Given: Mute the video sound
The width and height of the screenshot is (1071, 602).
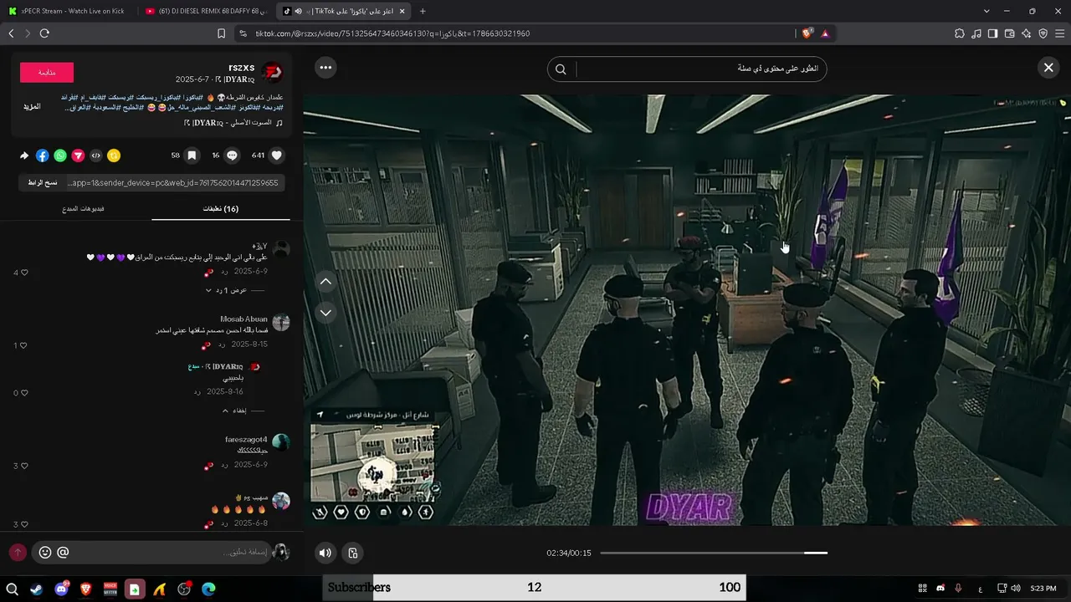Looking at the screenshot, I should tap(325, 553).
